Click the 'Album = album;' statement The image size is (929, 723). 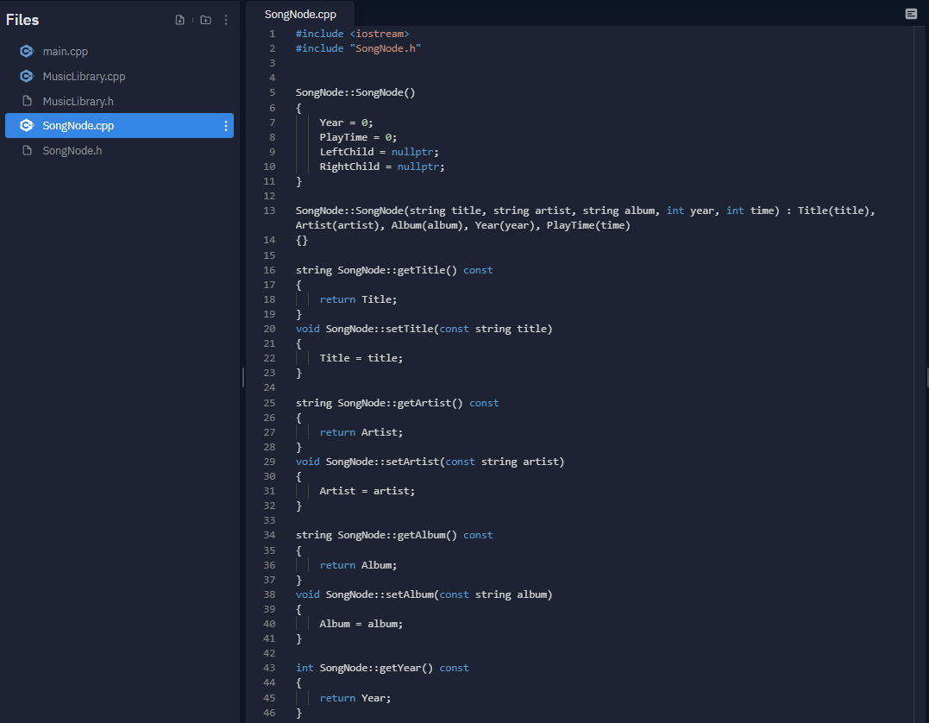pyautogui.click(x=361, y=624)
